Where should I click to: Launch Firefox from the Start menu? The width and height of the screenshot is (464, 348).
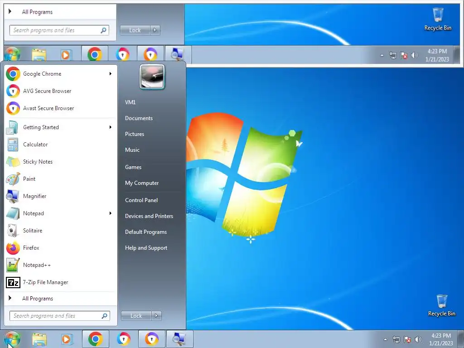[x=61, y=247]
